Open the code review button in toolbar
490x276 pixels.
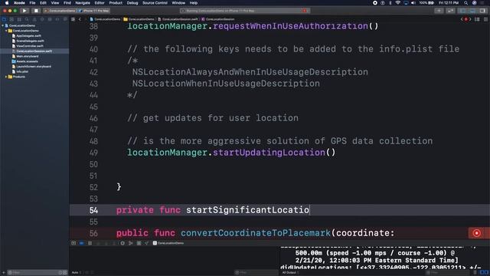tap(450, 11)
